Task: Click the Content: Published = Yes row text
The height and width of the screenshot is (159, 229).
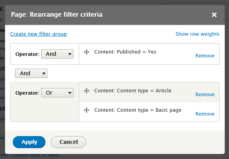Action: [125, 52]
